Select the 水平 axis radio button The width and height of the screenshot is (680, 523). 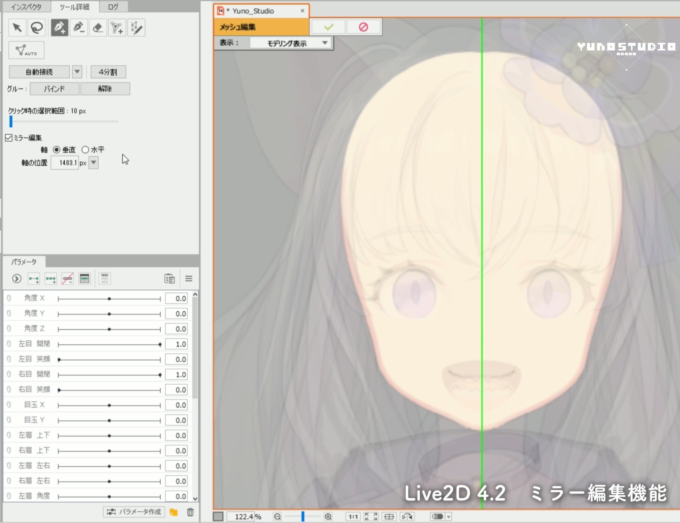pos(86,149)
